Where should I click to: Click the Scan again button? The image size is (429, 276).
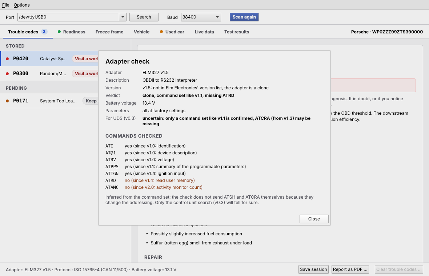tap(244, 17)
